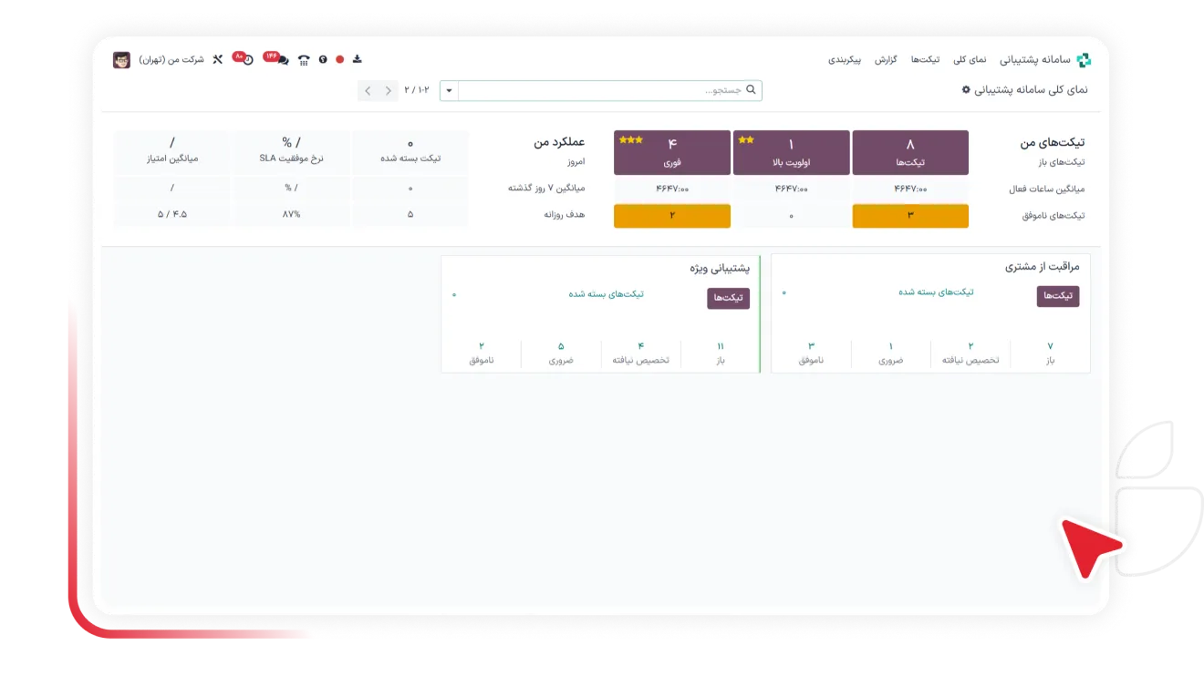Screen dimensions: 1204x676
Task: Click تیکت‌ها button in پشتیبانی ویژه card
Action: 728,298
